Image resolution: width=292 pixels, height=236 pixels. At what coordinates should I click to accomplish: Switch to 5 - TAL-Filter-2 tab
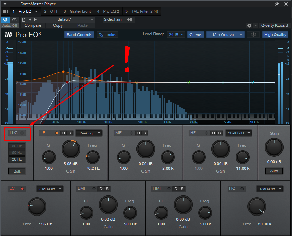141,12
